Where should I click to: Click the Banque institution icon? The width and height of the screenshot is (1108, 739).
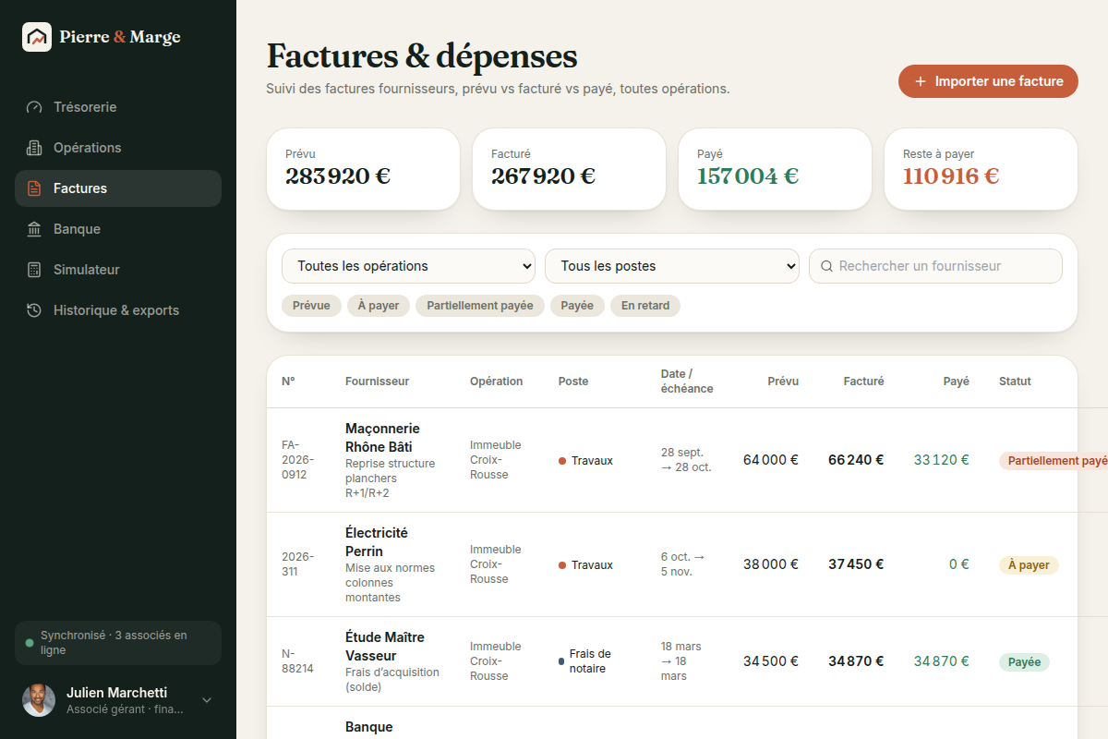(34, 229)
